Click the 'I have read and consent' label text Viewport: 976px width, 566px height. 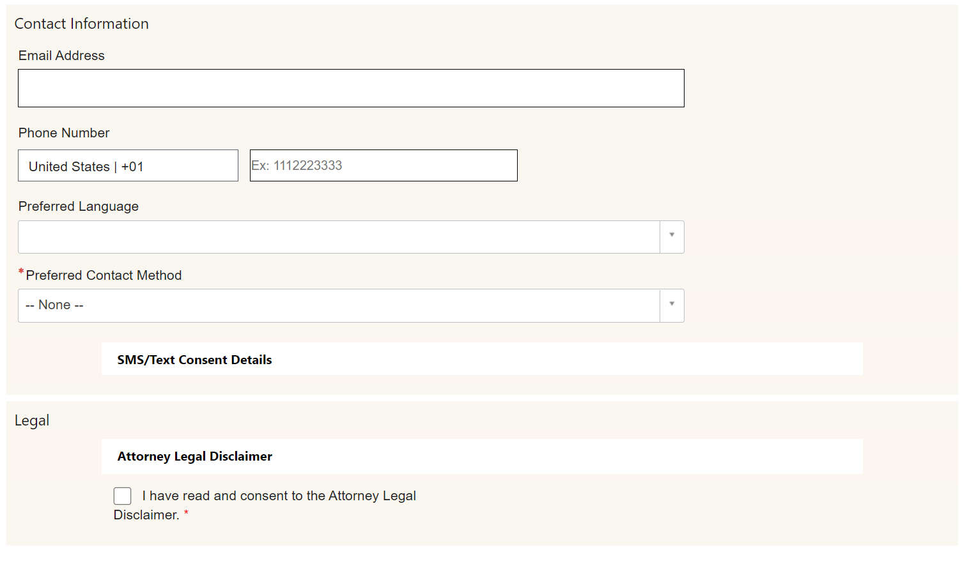click(x=279, y=496)
